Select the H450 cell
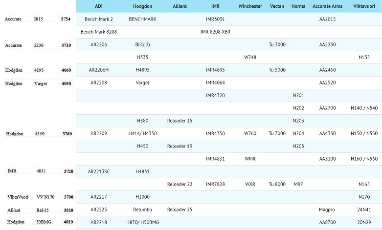The width and height of the screenshot is (382, 230). pos(142,146)
